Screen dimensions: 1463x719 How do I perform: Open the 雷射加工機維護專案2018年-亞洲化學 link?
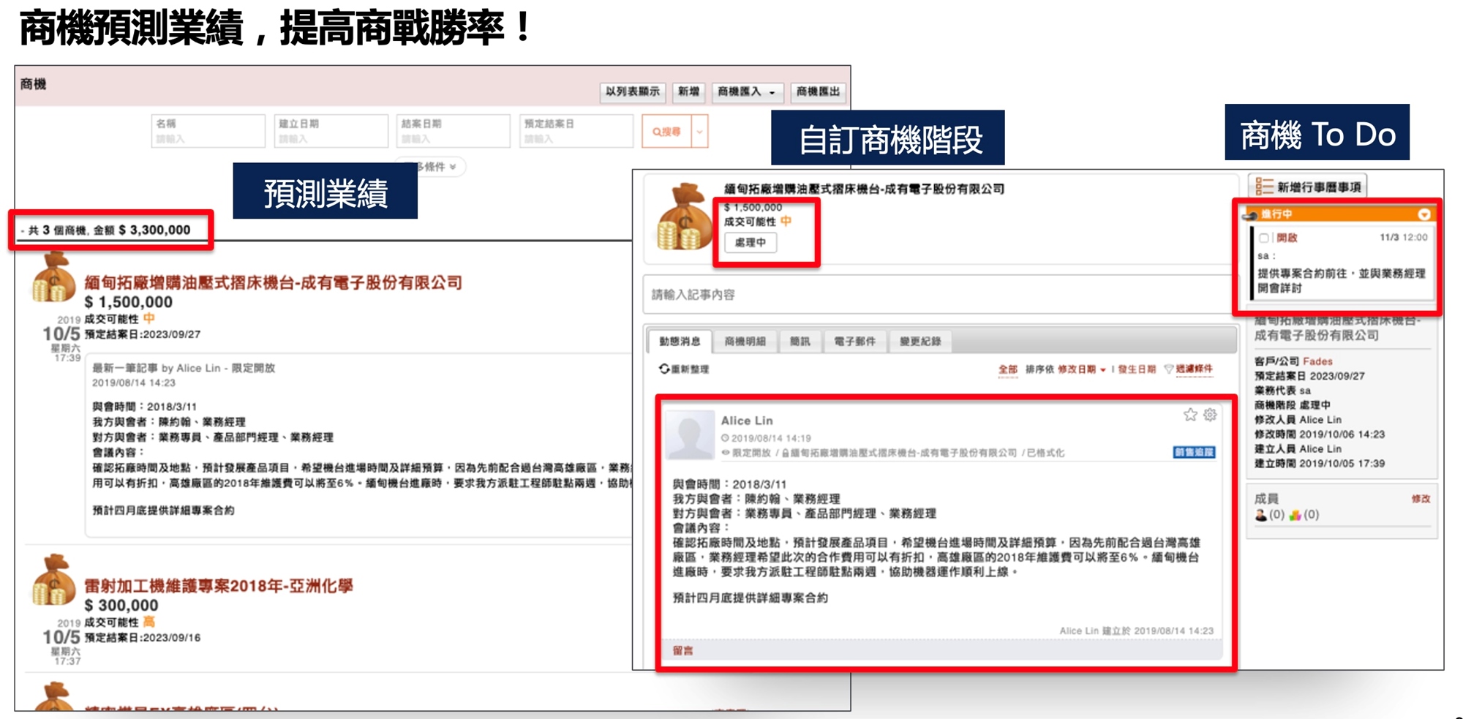pyautogui.click(x=219, y=586)
